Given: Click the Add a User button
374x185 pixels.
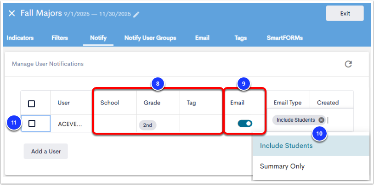Looking at the screenshot, I should [46, 151].
